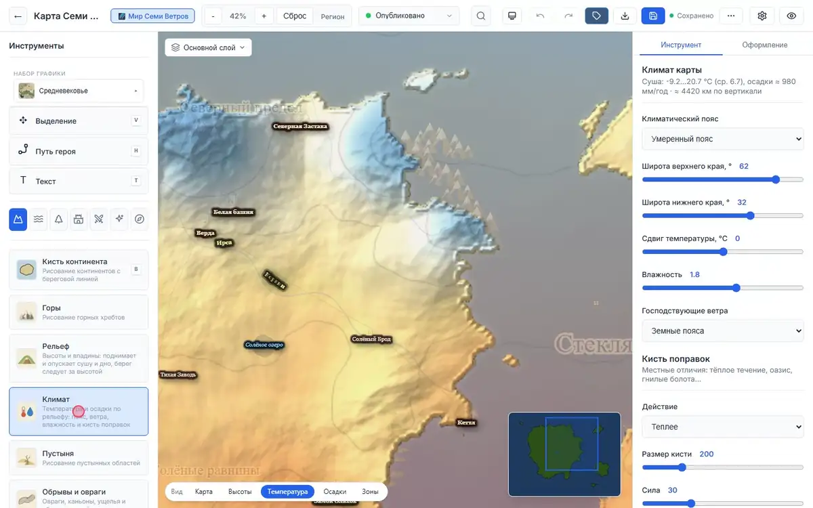The height and width of the screenshot is (508, 813).
Task: Download the map via export icon
Action: [x=625, y=16]
